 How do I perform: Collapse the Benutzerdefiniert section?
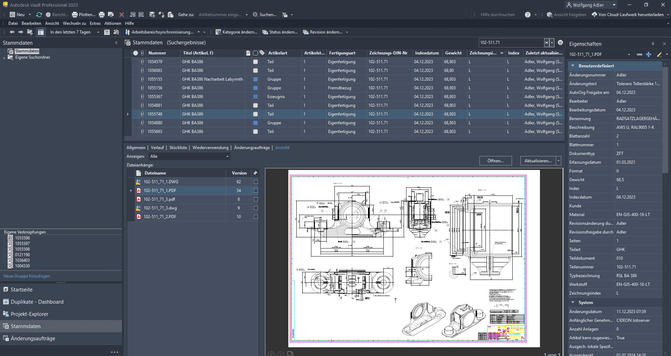tap(573, 66)
